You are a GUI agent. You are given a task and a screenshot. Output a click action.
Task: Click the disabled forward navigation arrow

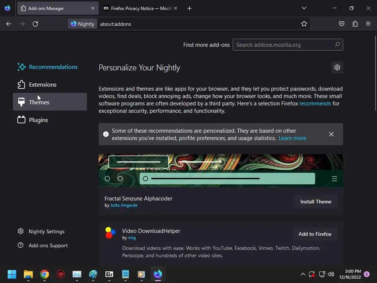click(x=22, y=24)
